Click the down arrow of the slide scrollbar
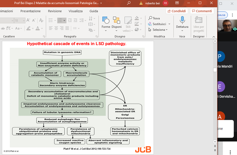This screenshot has height=155, width=237. (x=215, y=142)
